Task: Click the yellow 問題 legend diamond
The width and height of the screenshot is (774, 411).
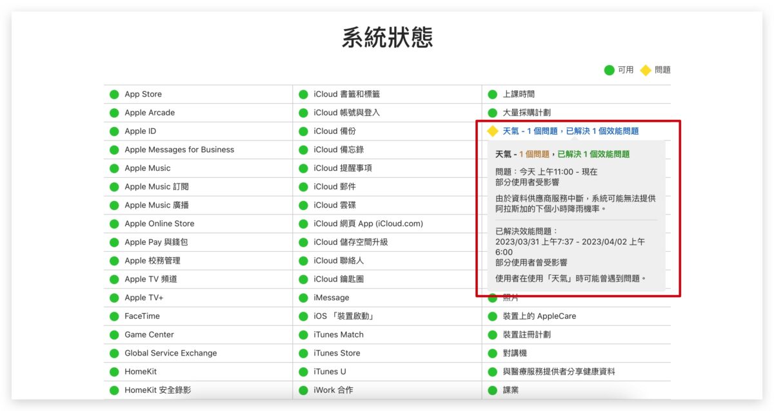Action: 646,70
